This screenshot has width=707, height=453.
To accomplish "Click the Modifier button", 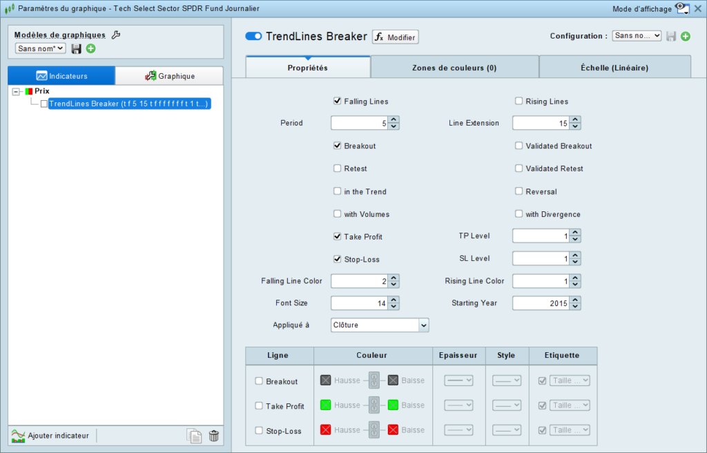I will pos(396,37).
